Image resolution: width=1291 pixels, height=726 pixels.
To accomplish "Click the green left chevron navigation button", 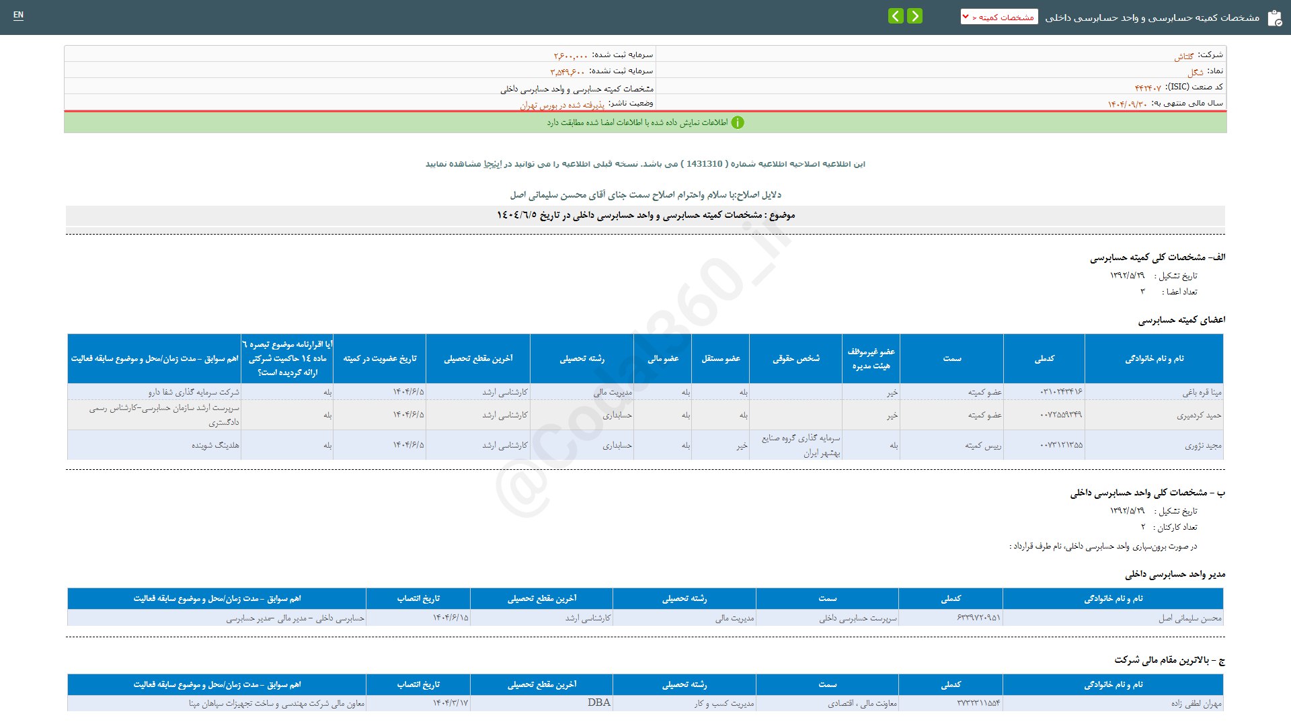I will (896, 16).
